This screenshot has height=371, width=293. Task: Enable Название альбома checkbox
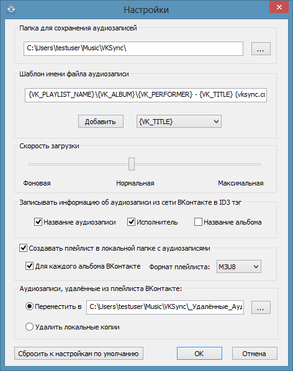tap(198, 222)
